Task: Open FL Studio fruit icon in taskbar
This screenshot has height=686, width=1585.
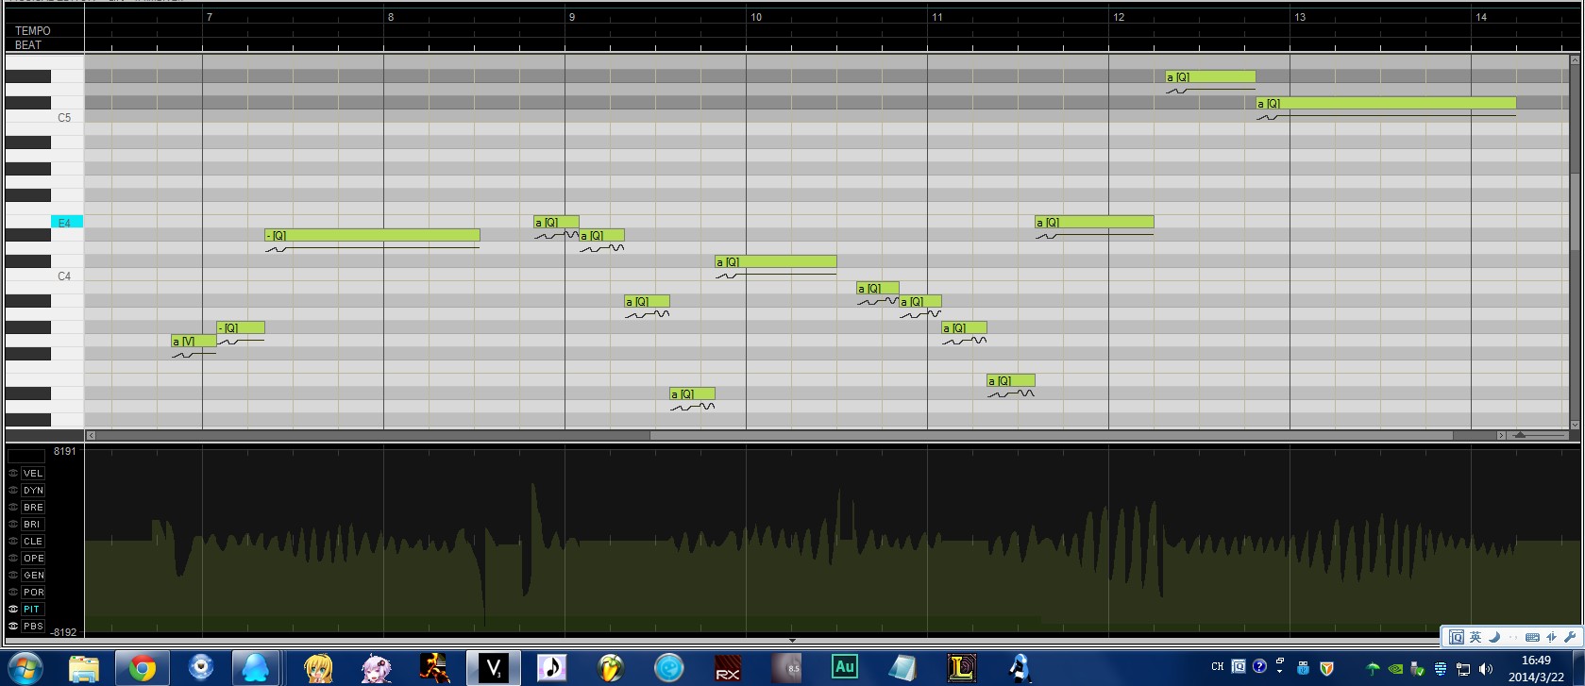Action: pos(611,668)
